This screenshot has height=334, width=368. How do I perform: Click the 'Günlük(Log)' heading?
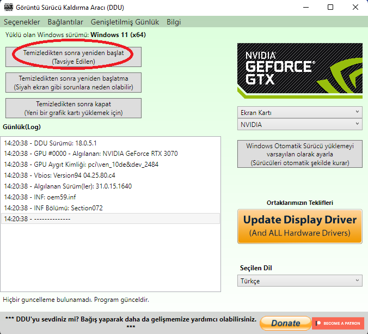pos(22,127)
